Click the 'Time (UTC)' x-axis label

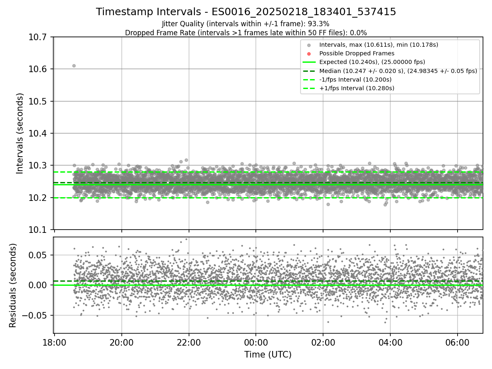tap(268, 355)
